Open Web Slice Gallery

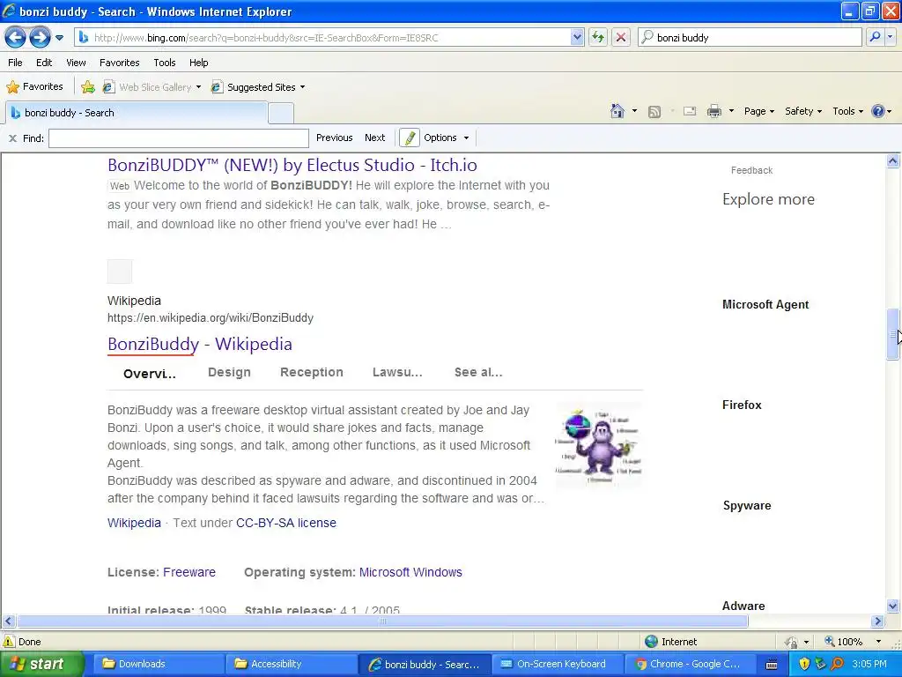(152, 87)
